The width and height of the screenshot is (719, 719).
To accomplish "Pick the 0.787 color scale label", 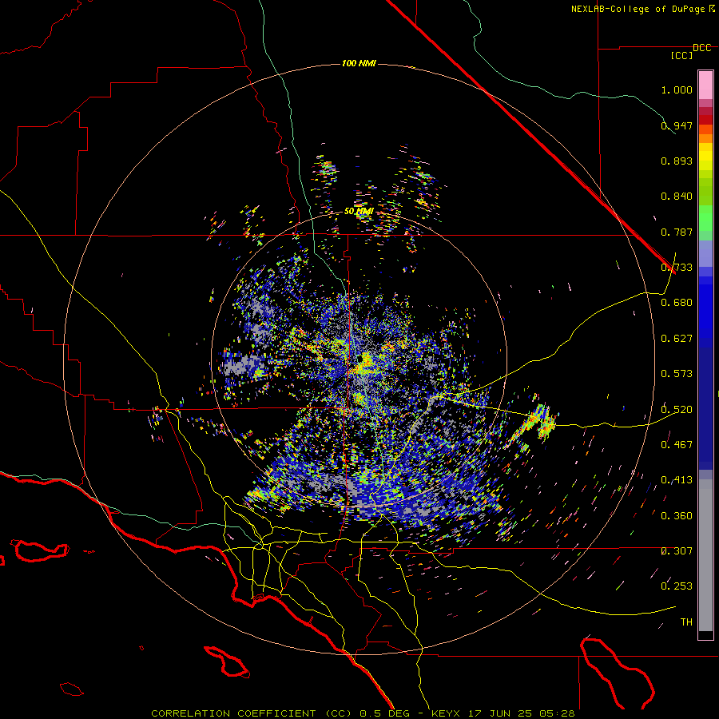I will [x=677, y=232].
